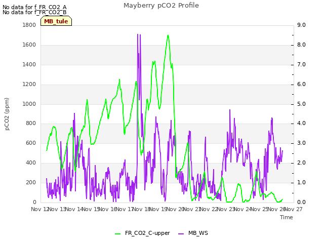Click 'No data for f_FR_CO2_B' message
Image resolution: width=324 pixels, height=243 pixels.
click(x=34, y=12)
